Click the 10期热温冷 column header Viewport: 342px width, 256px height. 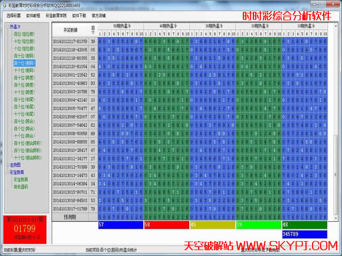(x=305, y=26)
